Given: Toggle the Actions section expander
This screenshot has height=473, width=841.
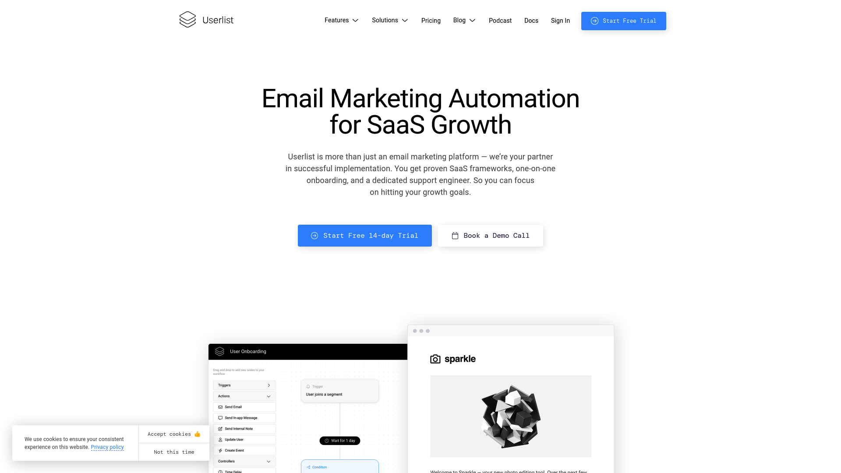Looking at the screenshot, I should [269, 396].
